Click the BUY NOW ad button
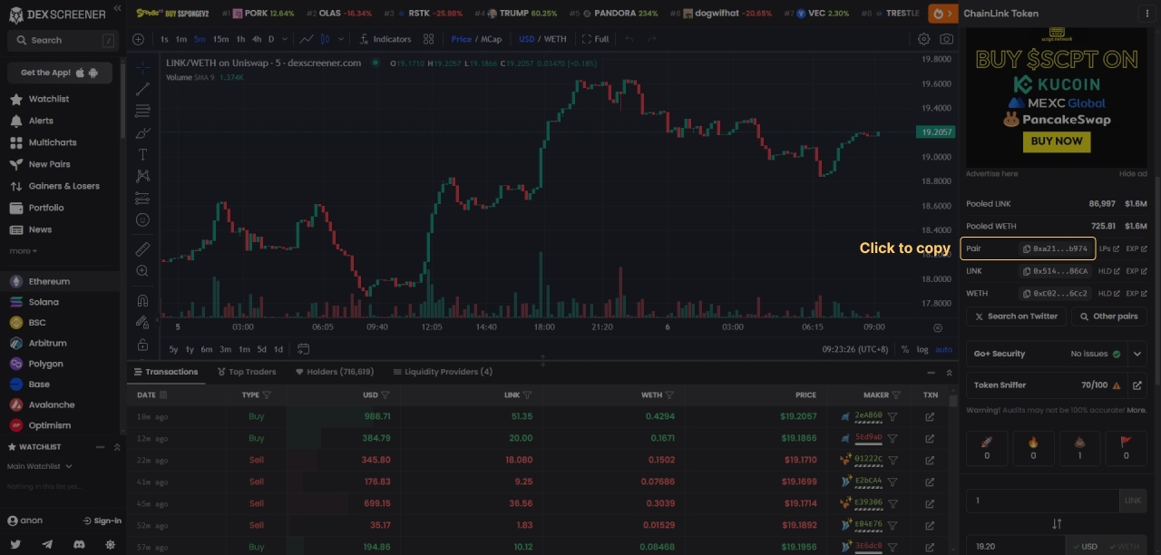Image resolution: width=1161 pixels, height=555 pixels. click(x=1056, y=141)
